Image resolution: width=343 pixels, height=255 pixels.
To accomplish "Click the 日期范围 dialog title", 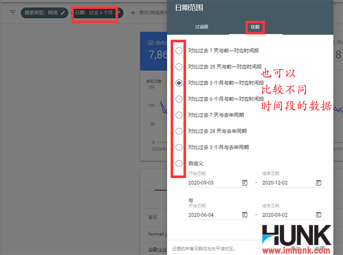I will pyautogui.click(x=189, y=8).
